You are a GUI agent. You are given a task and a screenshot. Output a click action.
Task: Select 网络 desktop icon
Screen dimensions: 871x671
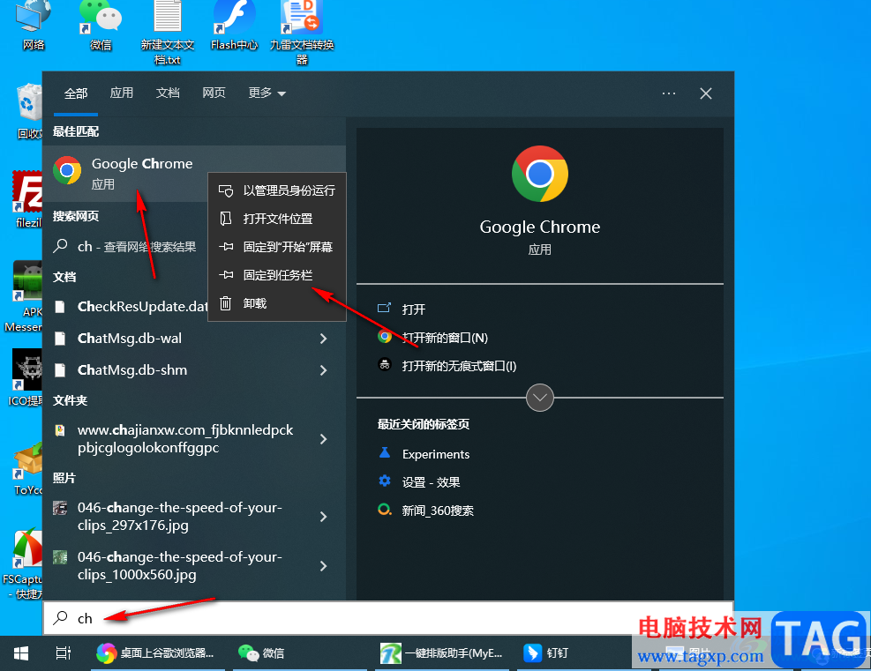click(34, 25)
